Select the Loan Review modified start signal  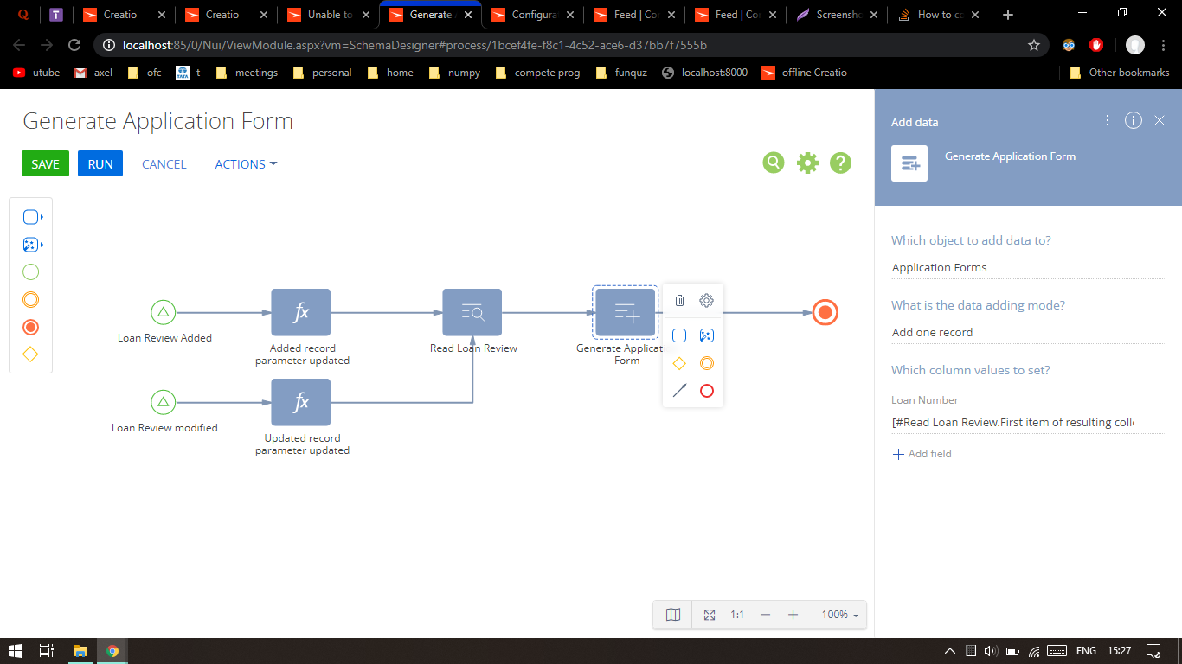(x=164, y=402)
